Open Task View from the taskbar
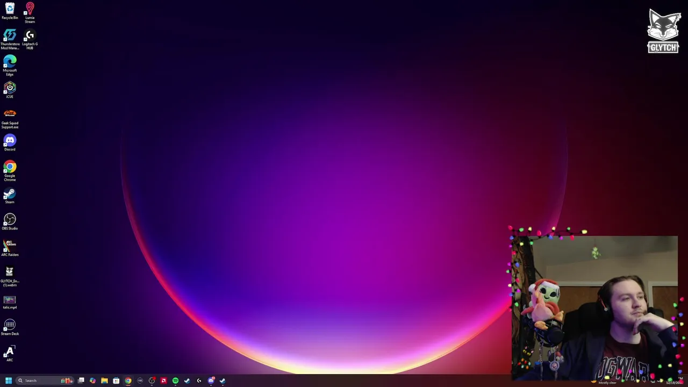688x387 pixels. (x=81, y=381)
